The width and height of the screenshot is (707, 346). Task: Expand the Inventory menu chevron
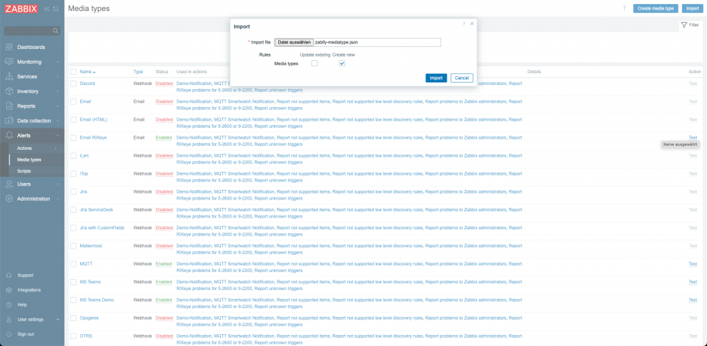coord(58,92)
